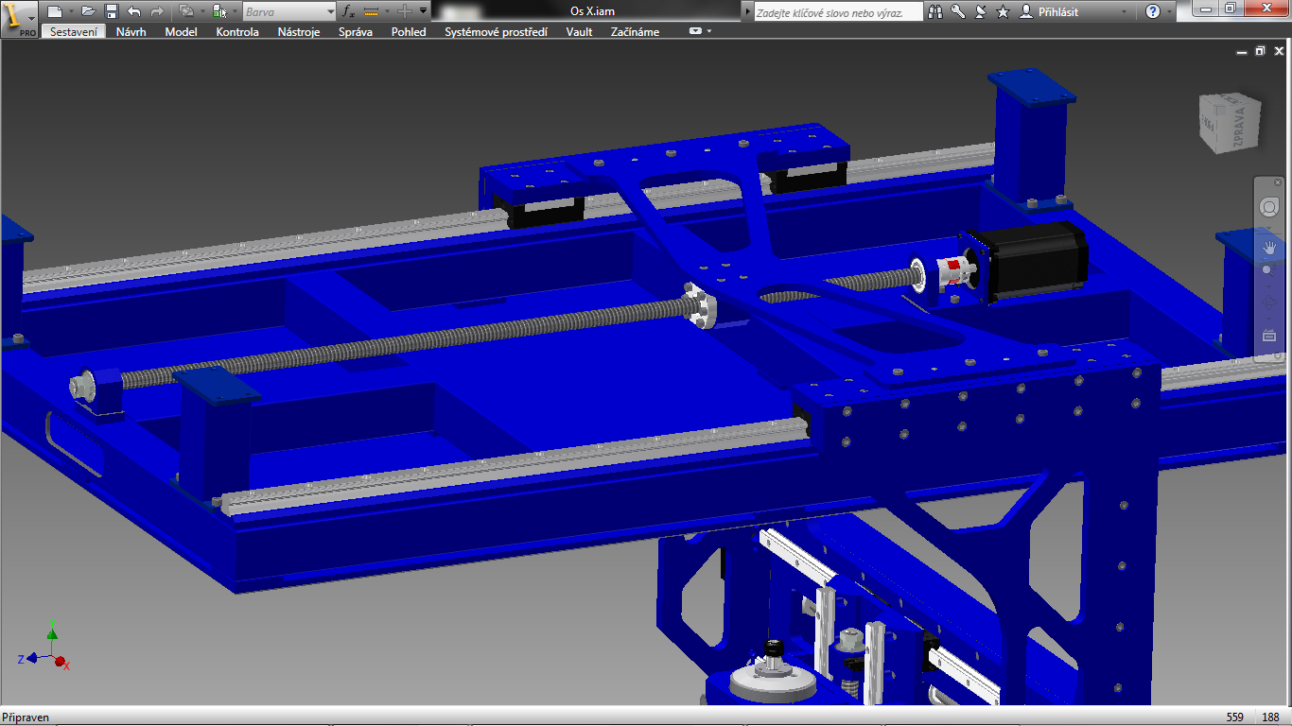Click the Open file folder icon
Viewport: 1292px width, 726px height.
point(88,11)
